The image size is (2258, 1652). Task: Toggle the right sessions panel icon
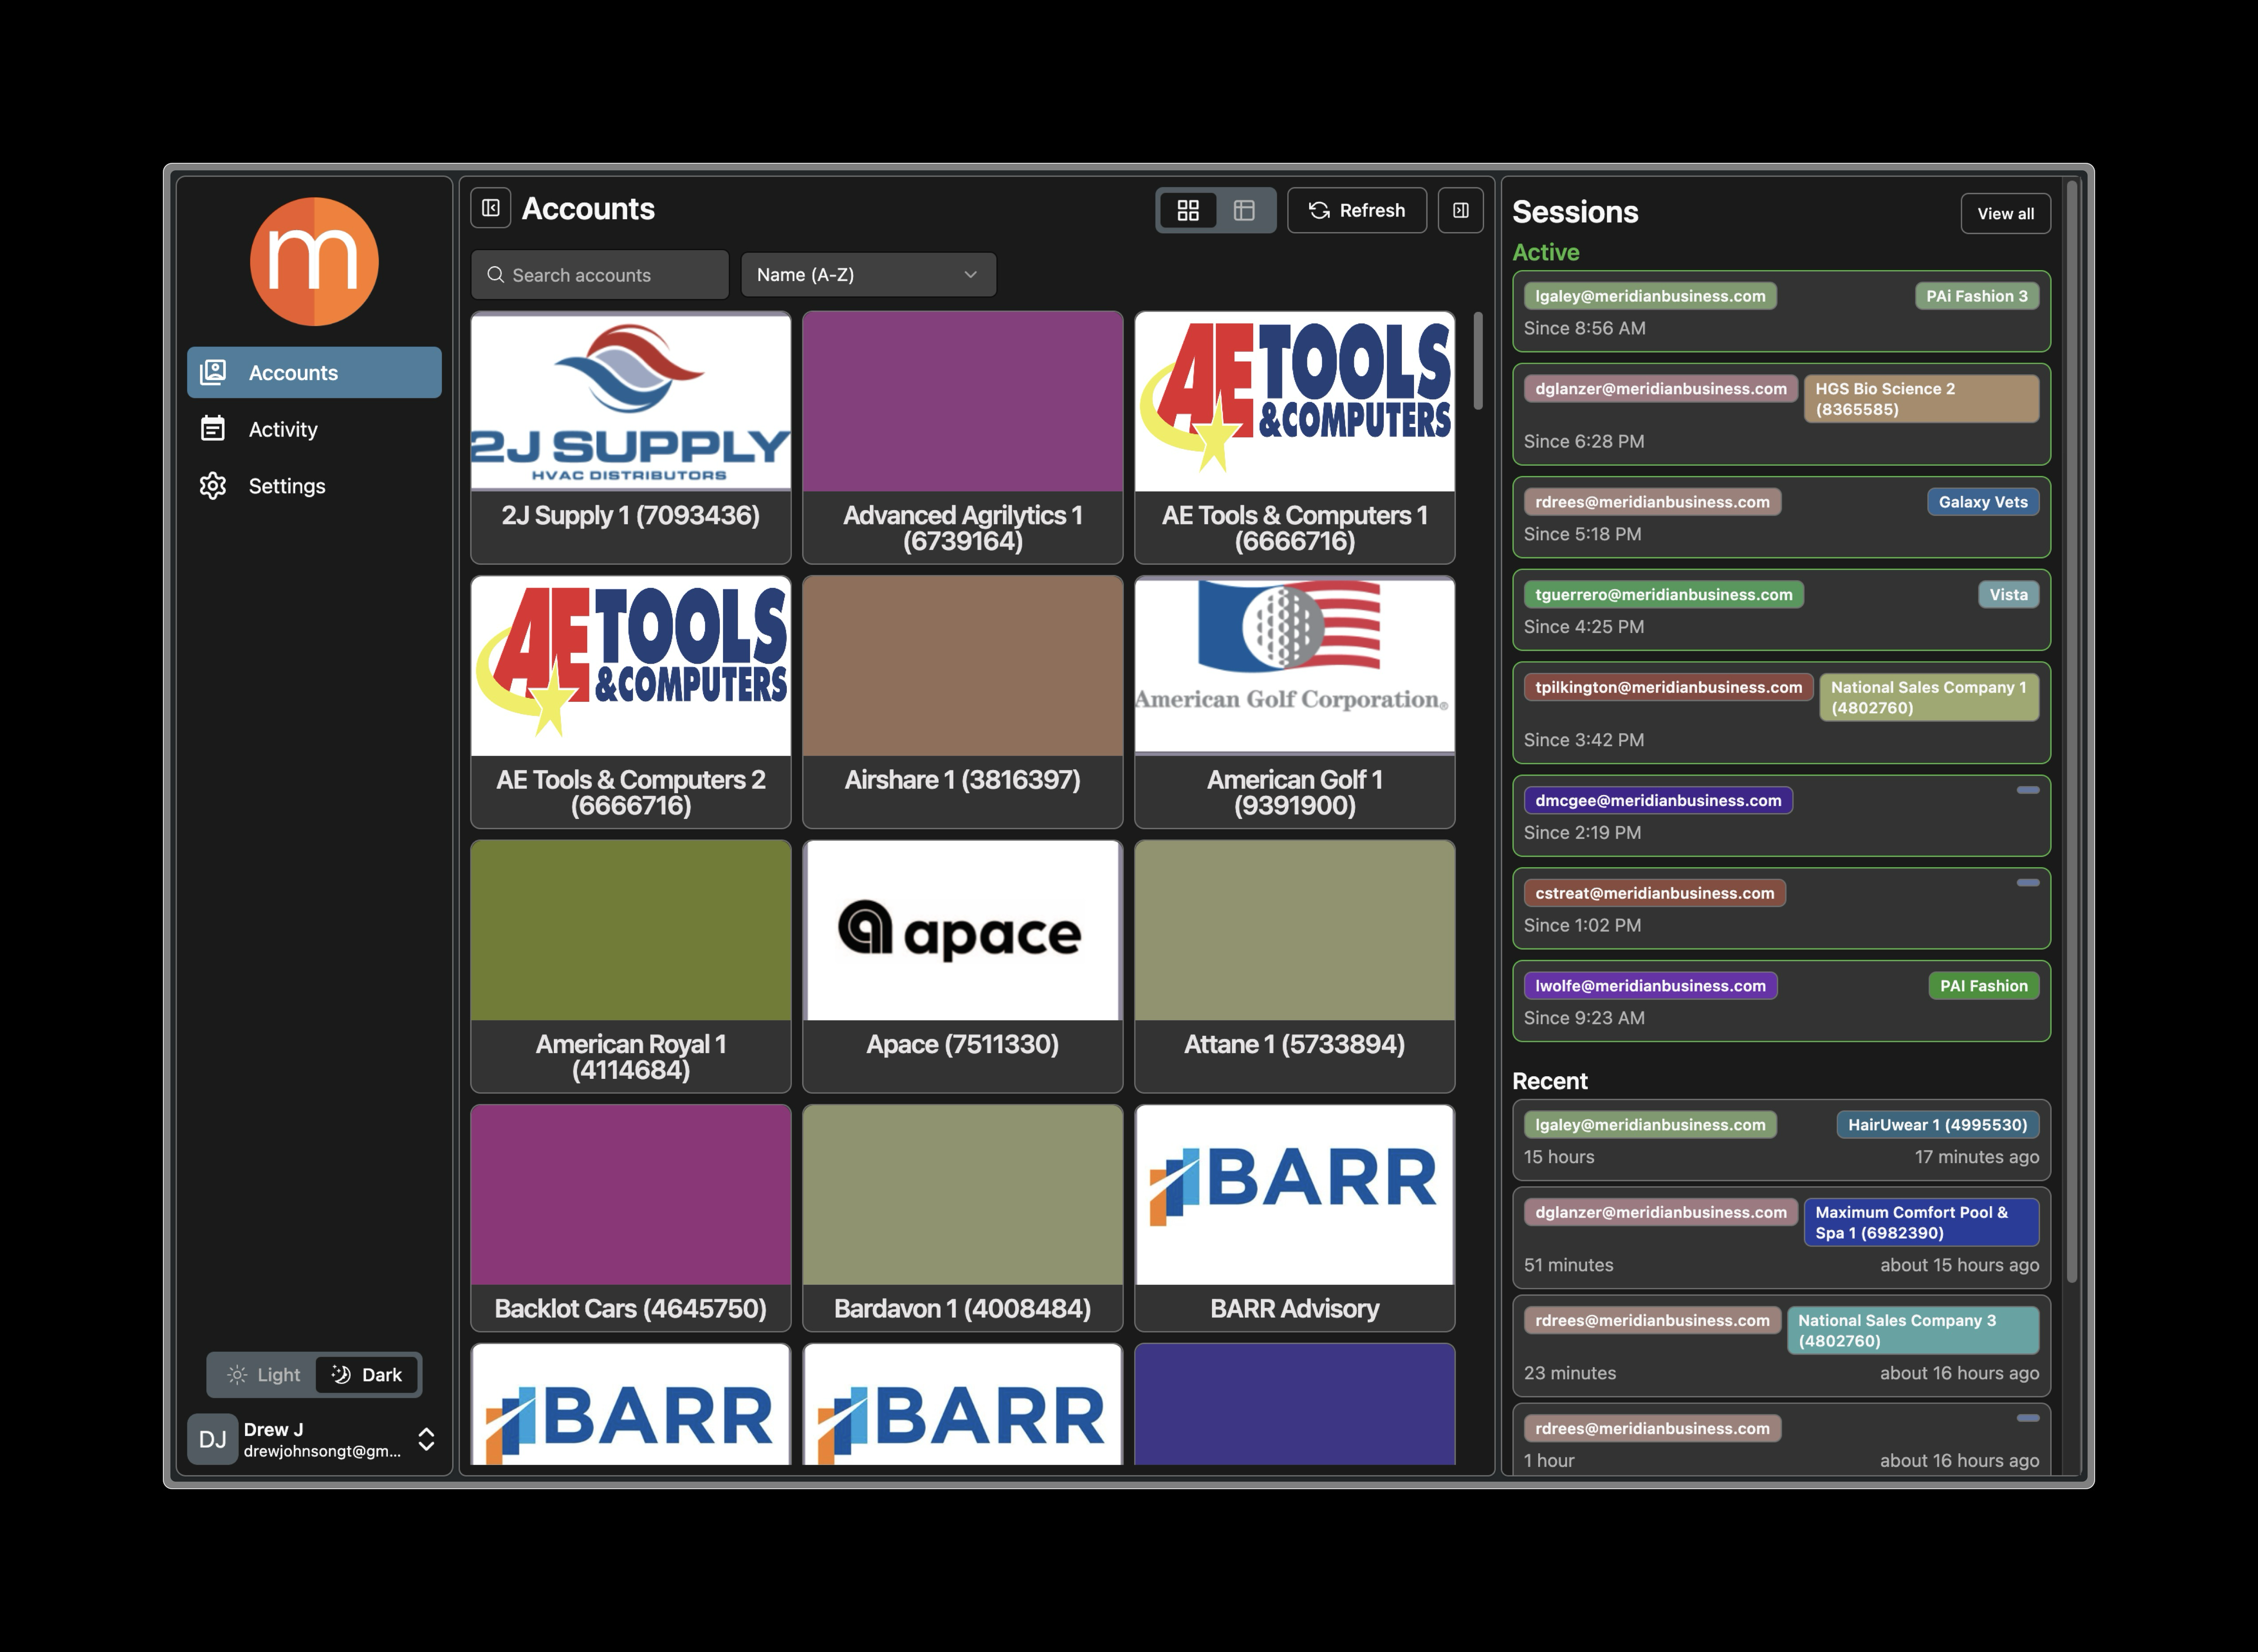pos(1460,210)
